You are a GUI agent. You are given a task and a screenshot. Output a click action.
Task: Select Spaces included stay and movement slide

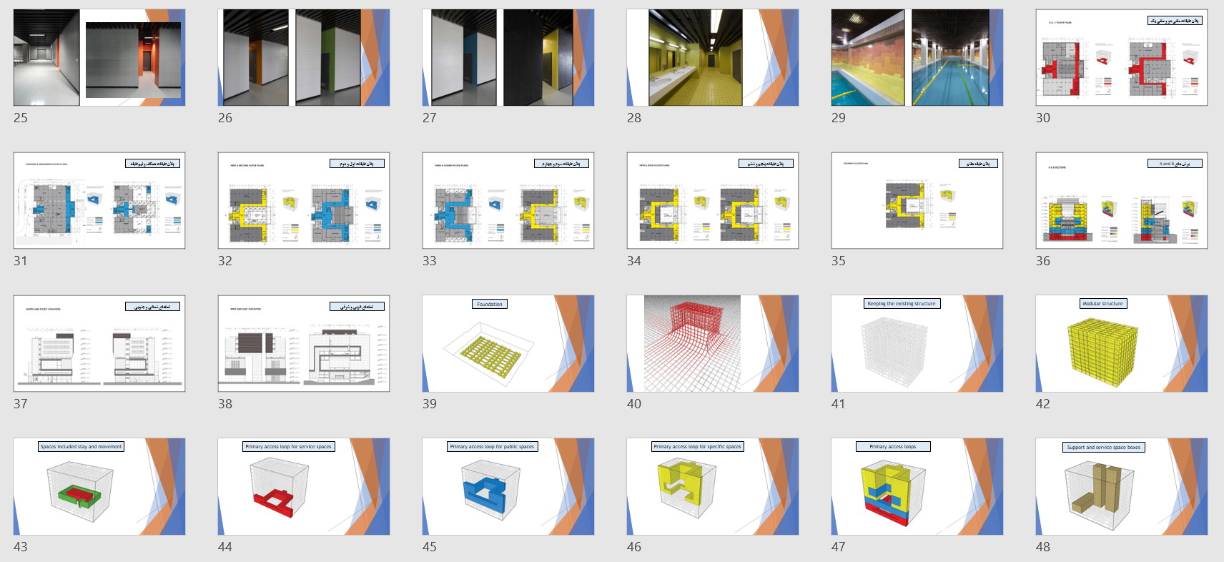(x=99, y=487)
